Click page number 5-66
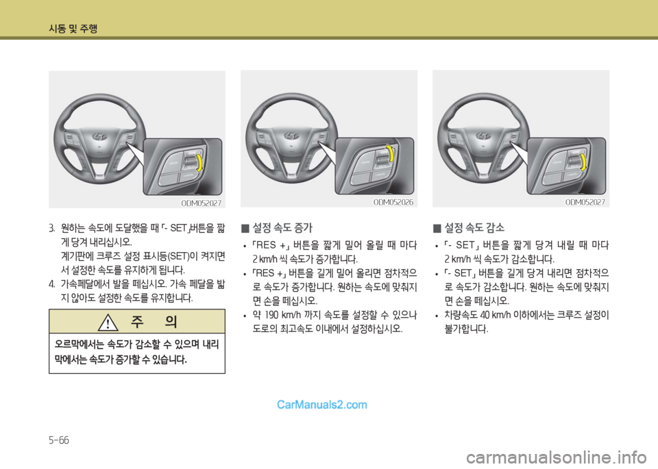The height and width of the screenshot is (469, 658). tap(59, 440)
